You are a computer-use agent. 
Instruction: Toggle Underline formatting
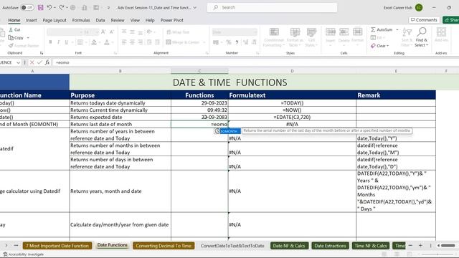point(67,42)
